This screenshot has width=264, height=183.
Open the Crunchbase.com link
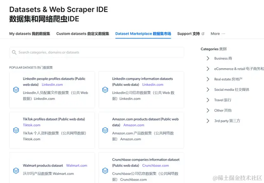click(156, 166)
